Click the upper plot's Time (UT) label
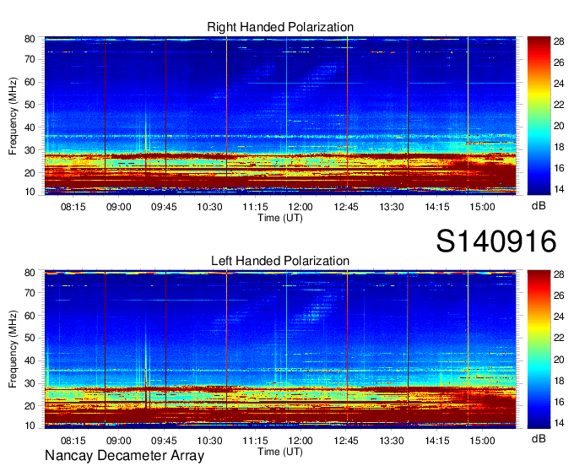 (280, 218)
